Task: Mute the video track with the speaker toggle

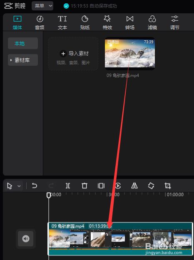Action: coord(26,239)
